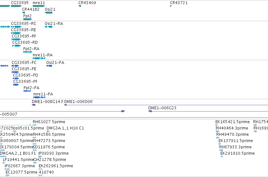Image resolution: width=268 pixels, height=177 pixels.
Task: Select the CG33695 gene feature glyph
Action: pyautogui.click(x=16, y=6)
